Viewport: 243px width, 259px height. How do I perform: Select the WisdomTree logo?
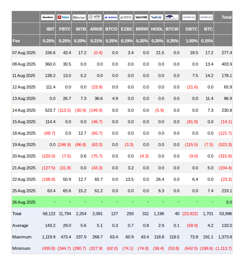pos(172,17)
